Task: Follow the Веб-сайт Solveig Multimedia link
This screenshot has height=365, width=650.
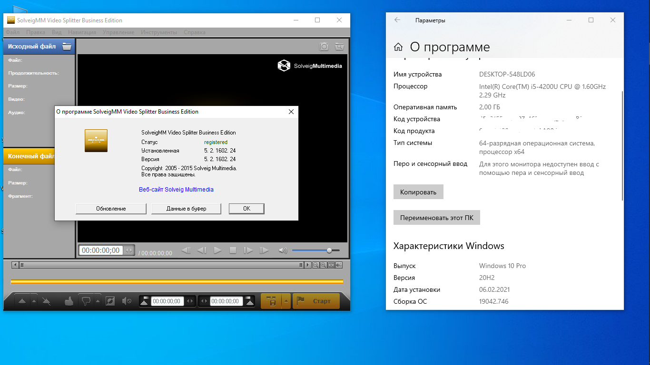Action: [176, 190]
